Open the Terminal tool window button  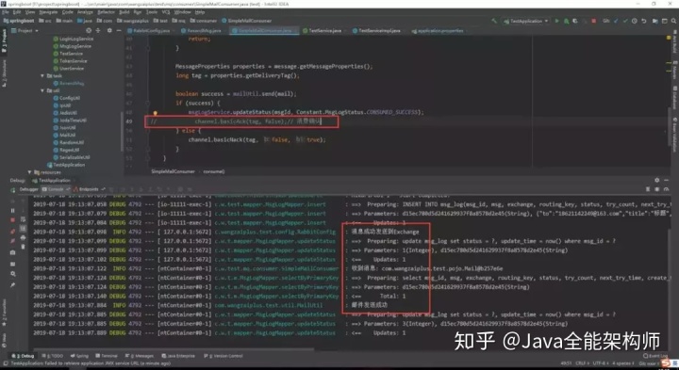tap(107, 356)
